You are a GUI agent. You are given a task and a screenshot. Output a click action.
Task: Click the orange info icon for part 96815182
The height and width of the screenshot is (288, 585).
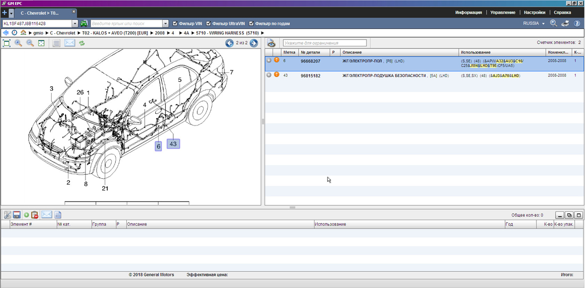277,75
